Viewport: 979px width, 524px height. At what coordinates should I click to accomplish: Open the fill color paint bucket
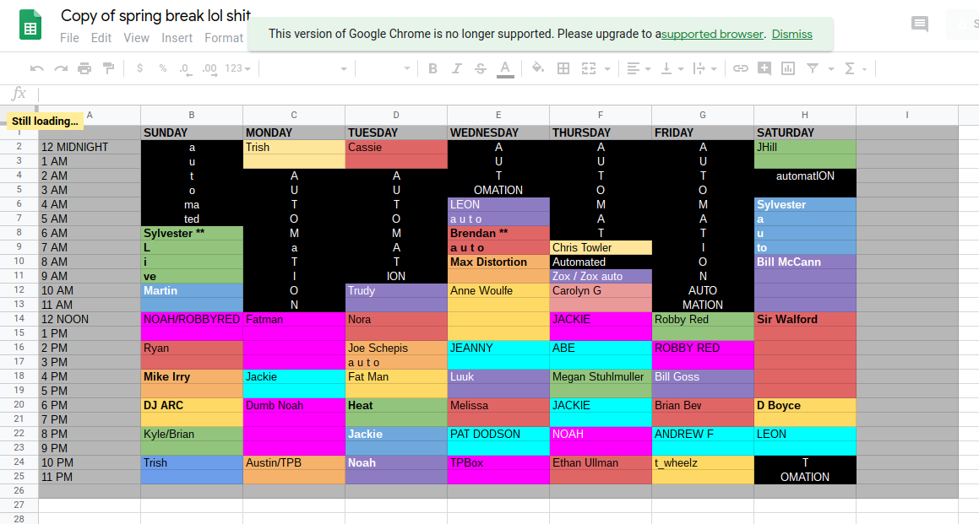tap(537, 68)
